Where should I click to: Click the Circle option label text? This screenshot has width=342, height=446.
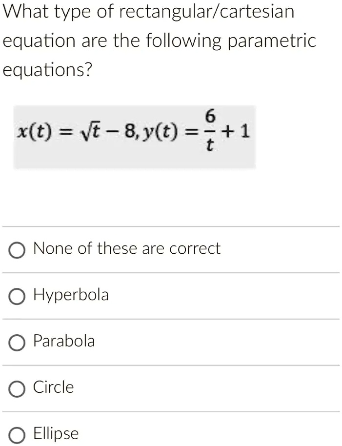point(53,387)
